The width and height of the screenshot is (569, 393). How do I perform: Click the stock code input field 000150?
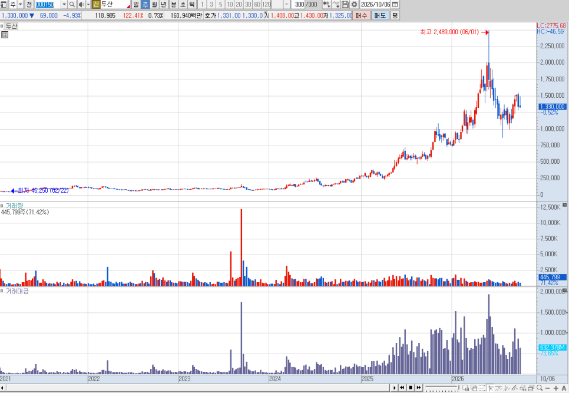click(48, 4)
